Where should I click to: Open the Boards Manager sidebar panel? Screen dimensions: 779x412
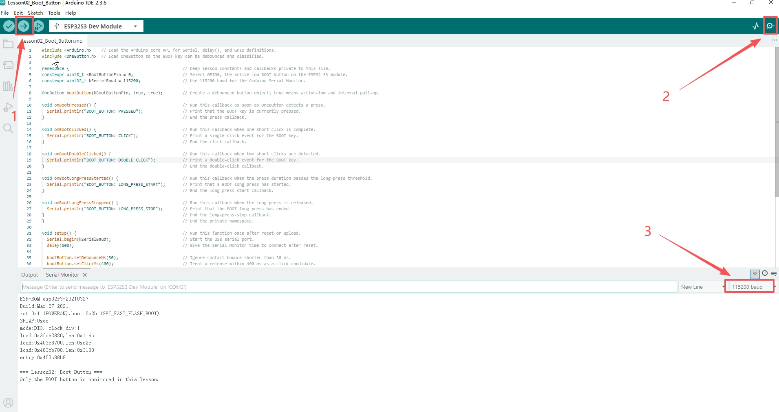8,65
